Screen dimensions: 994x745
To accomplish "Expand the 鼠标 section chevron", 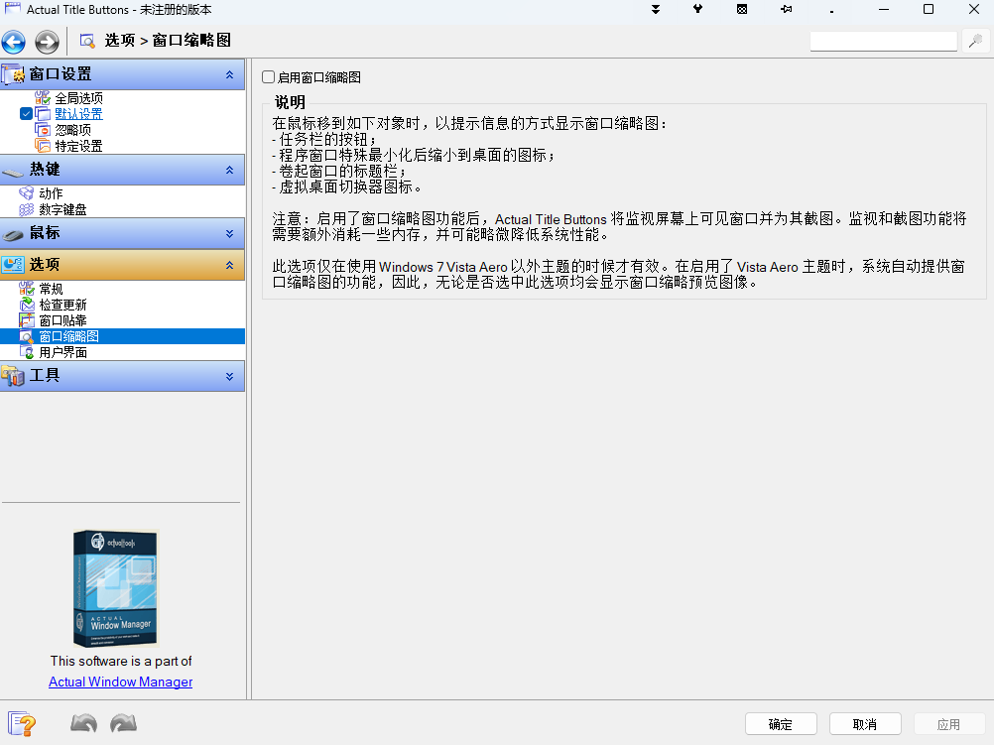I will pos(229,234).
